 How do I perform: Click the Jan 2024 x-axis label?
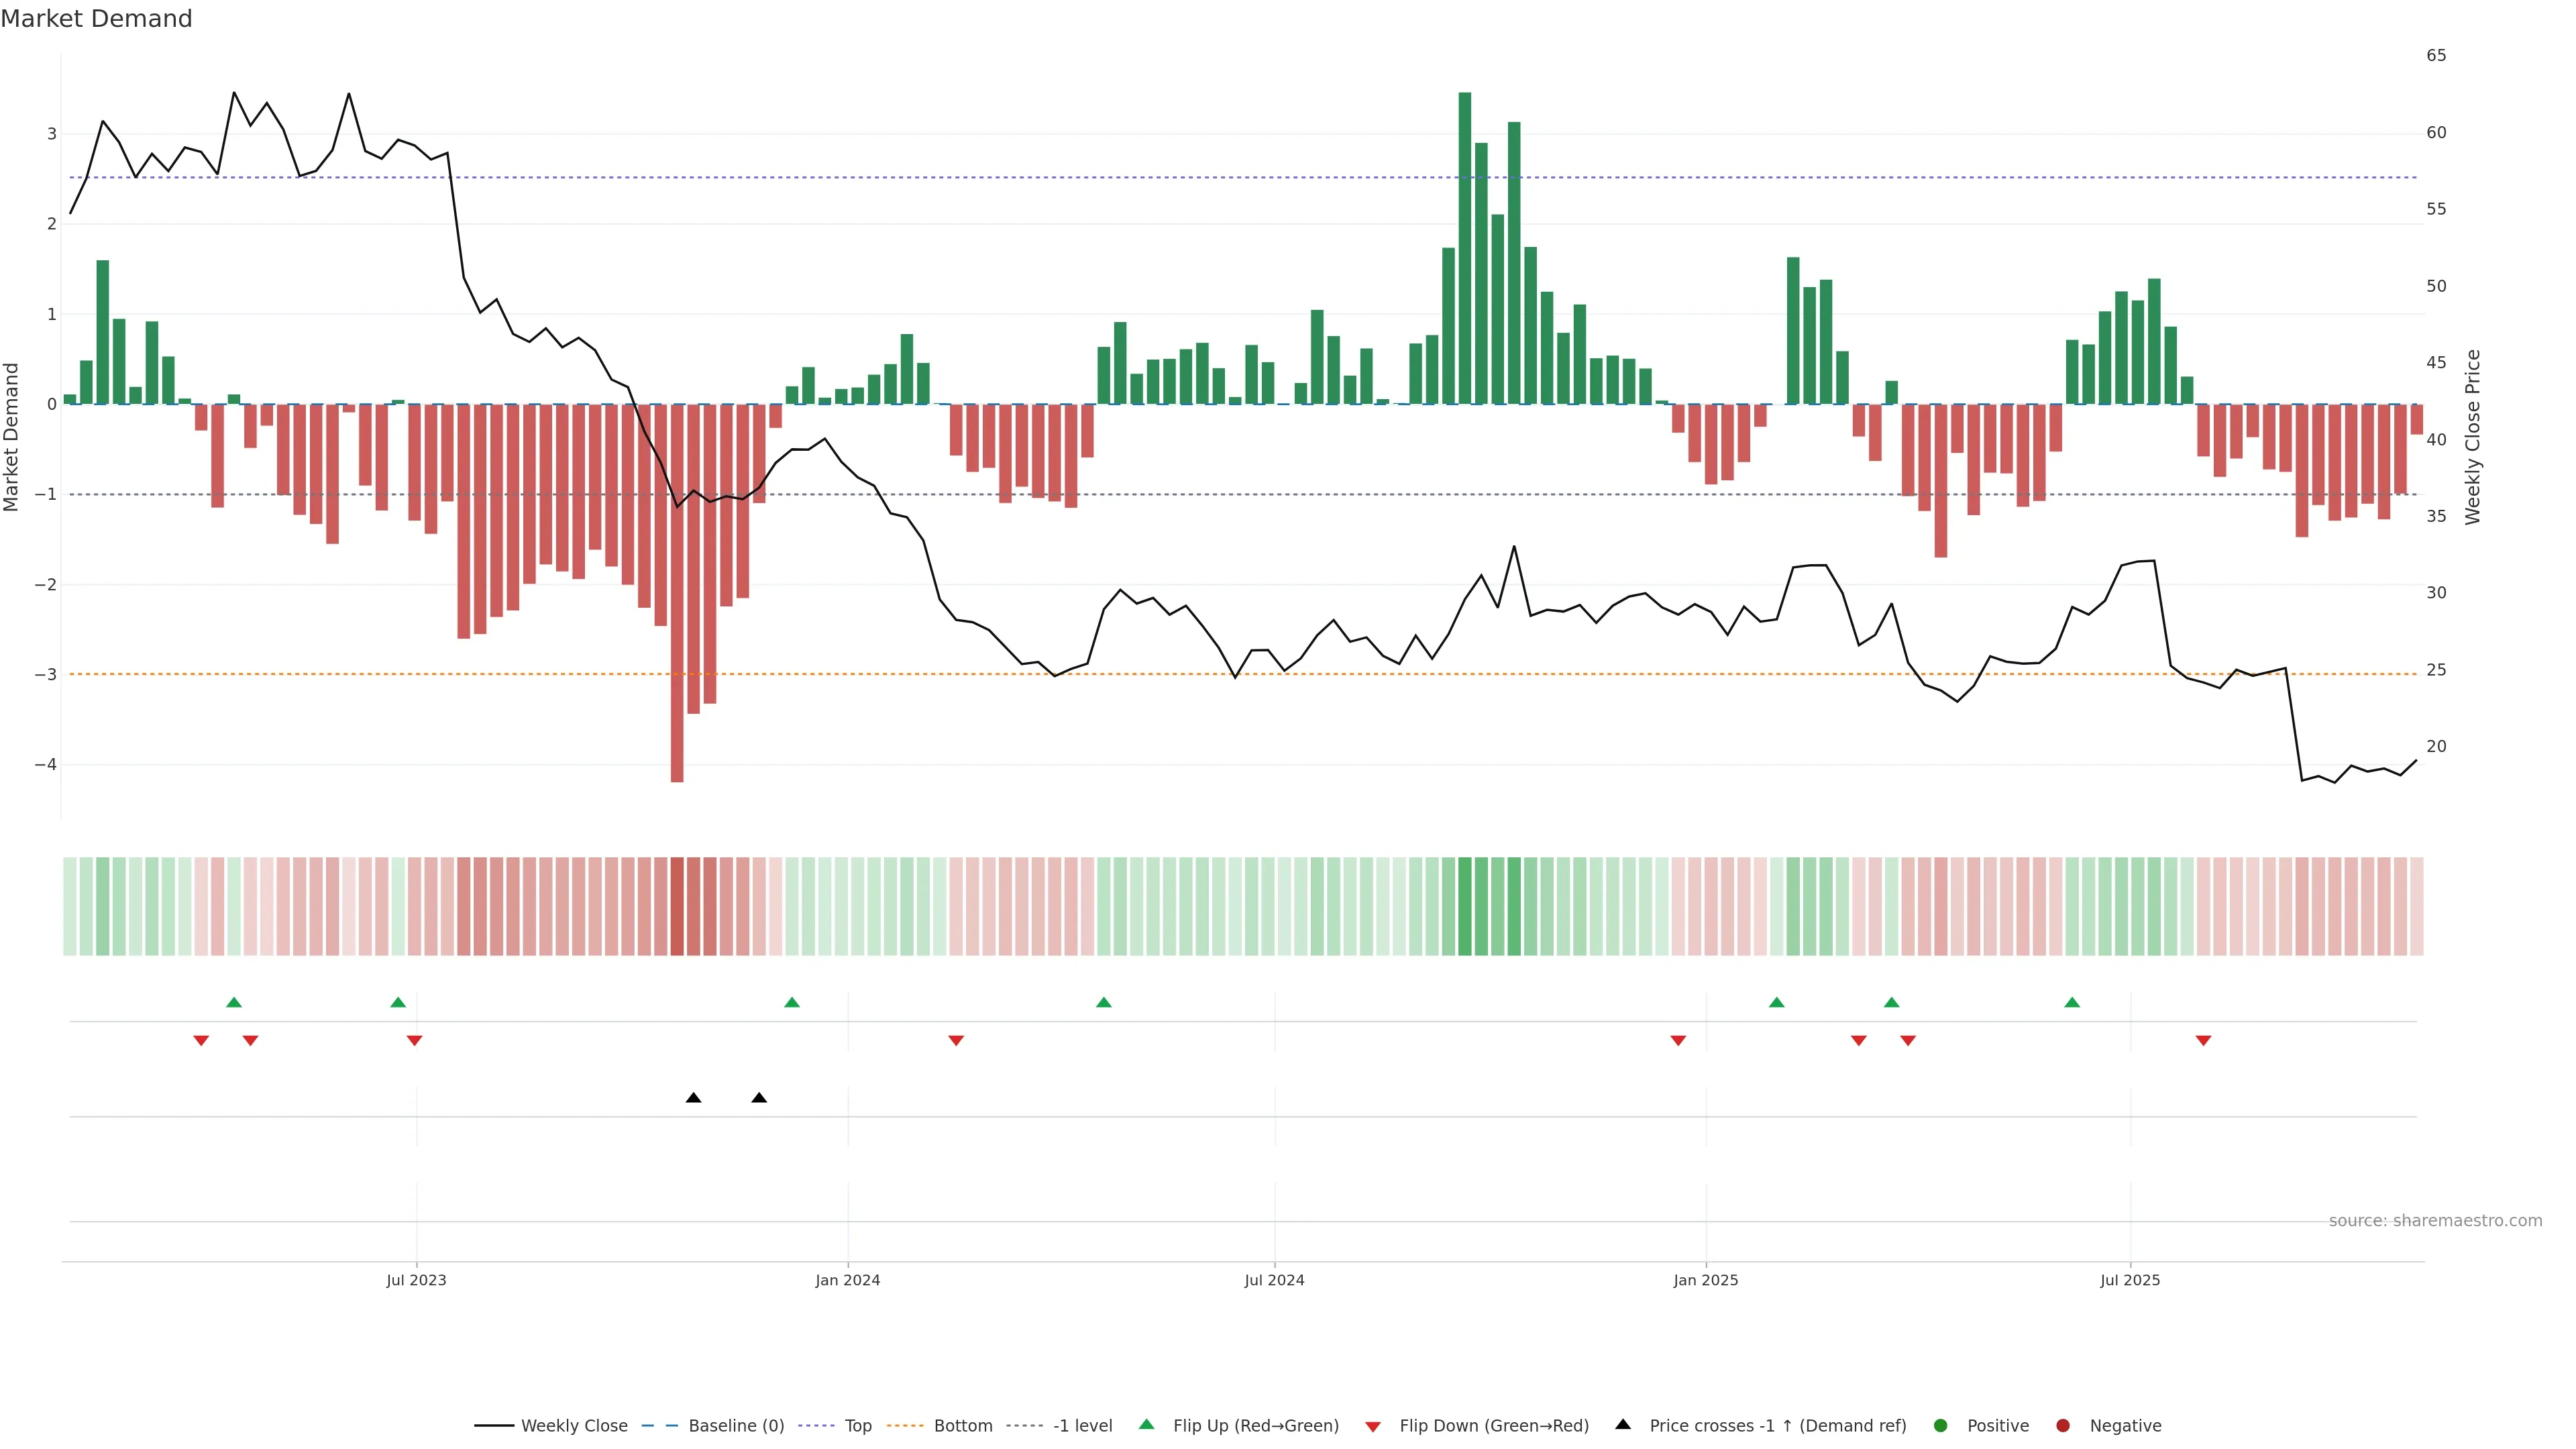click(847, 1280)
